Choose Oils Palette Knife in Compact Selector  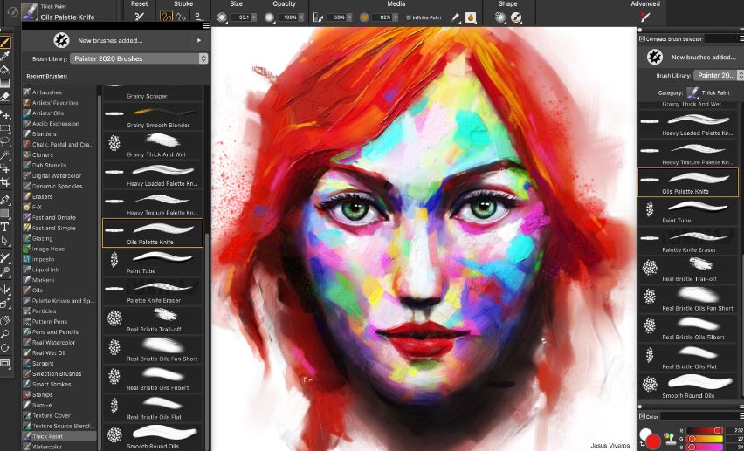[x=688, y=182]
